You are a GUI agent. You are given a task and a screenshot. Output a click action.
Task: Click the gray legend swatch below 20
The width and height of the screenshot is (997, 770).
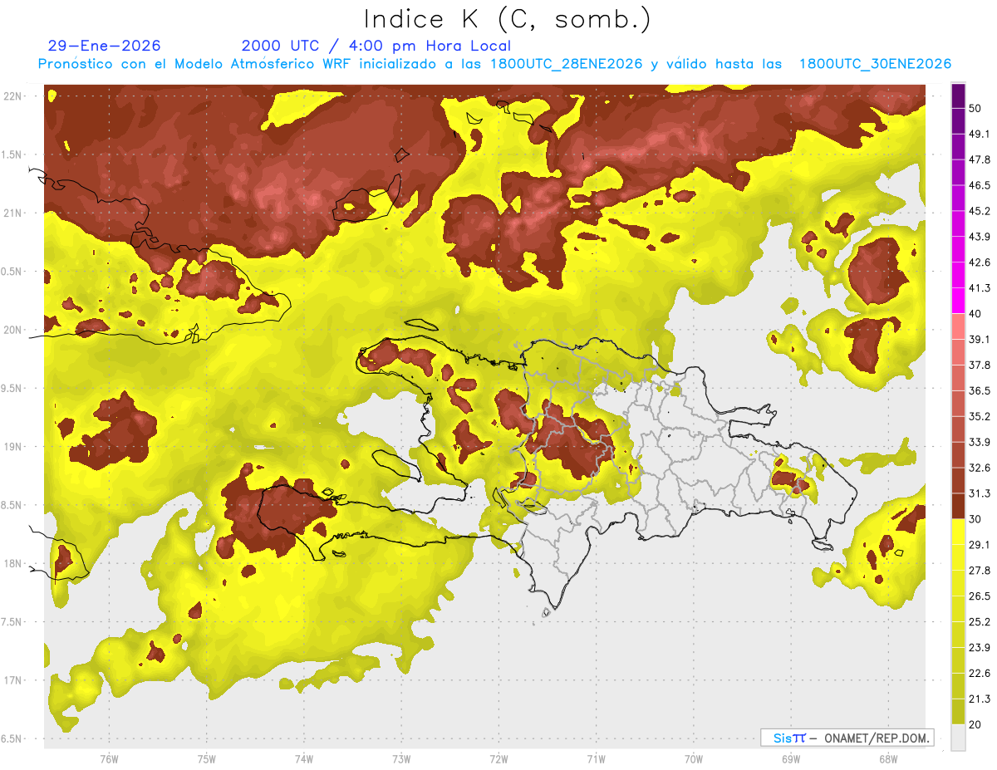958,738
